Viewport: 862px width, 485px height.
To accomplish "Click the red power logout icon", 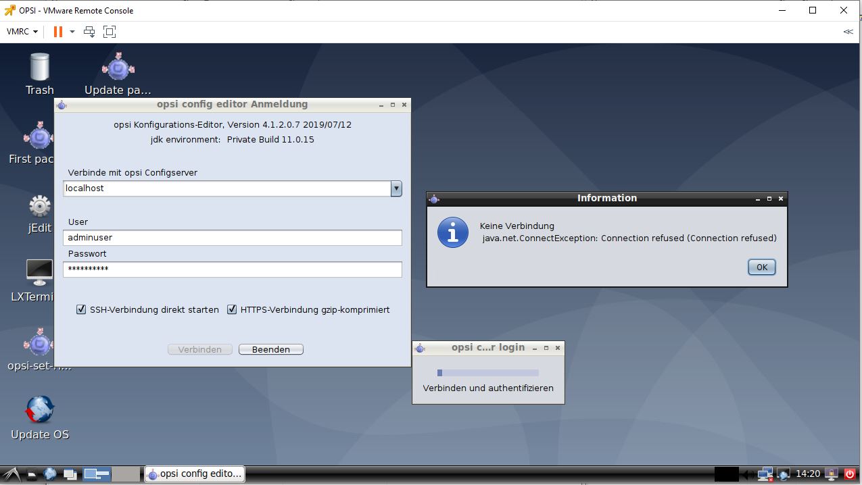I will point(850,474).
